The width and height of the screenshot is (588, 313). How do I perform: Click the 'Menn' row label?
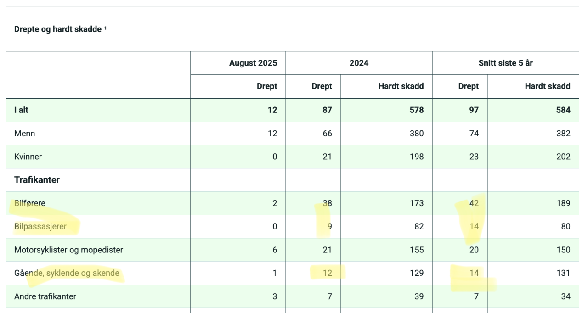click(x=24, y=134)
